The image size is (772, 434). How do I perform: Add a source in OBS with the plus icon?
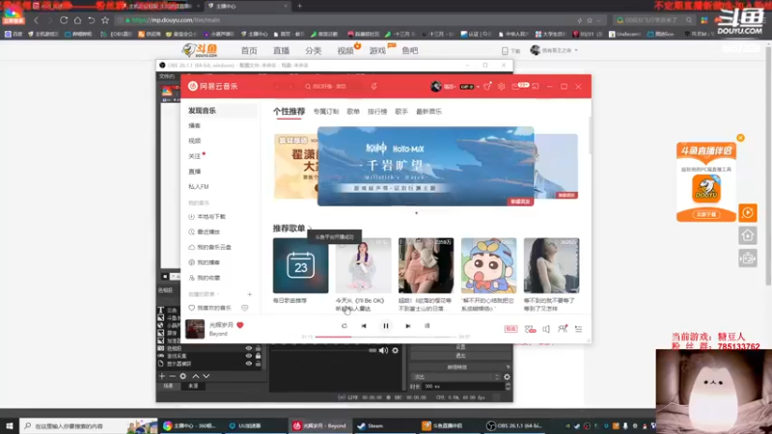point(162,376)
